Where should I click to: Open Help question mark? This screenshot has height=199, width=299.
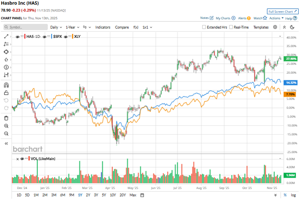291,18
